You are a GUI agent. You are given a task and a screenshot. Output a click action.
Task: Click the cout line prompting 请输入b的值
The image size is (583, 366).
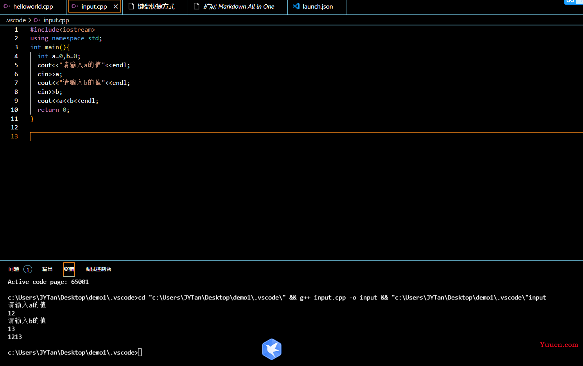click(x=84, y=83)
